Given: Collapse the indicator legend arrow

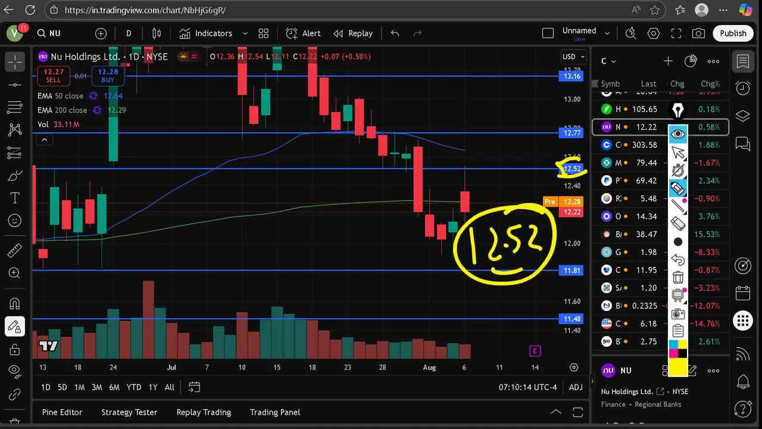Looking at the screenshot, I should click(x=44, y=140).
